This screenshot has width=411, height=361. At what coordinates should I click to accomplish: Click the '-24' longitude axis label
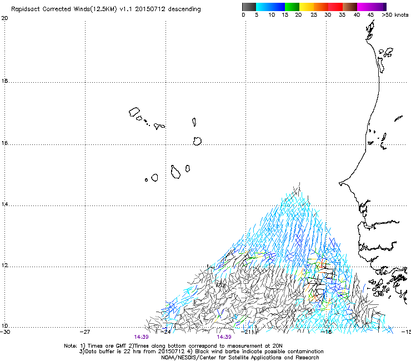tap(166, 332)
